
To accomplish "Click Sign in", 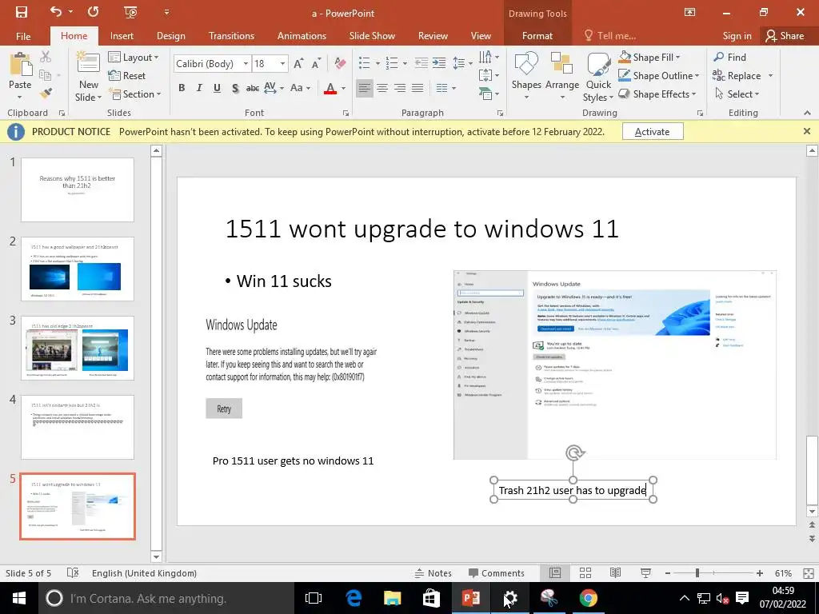I will pyautogui.click(x=737, y=36).
